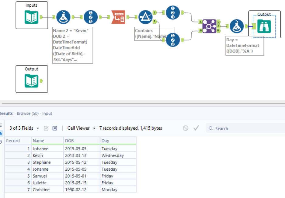Screen dimensions: 285x198
Task: Select the Stephane name cell
Action: coord(47,162)
